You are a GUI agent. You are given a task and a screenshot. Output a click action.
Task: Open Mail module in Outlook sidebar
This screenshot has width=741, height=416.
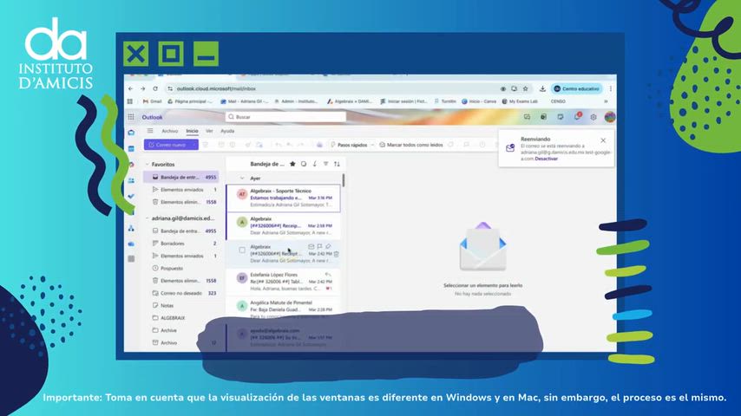click(131, 133)
